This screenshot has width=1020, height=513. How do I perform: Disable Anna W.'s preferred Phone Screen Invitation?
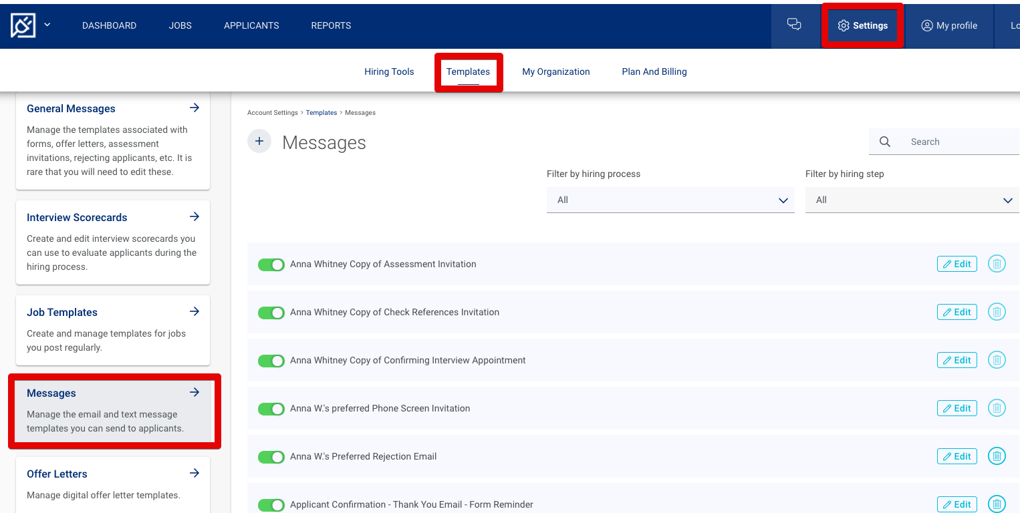coord(271,409)
